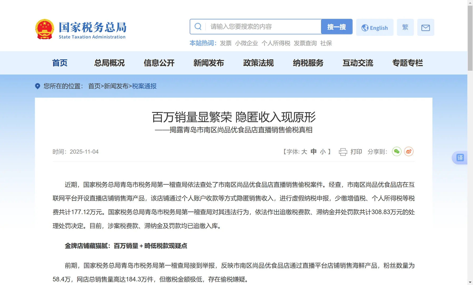Screen dimensions: 473x285
Task: Follow the 税案通报 breadcrumb link
Action: (x=144, y=86)
